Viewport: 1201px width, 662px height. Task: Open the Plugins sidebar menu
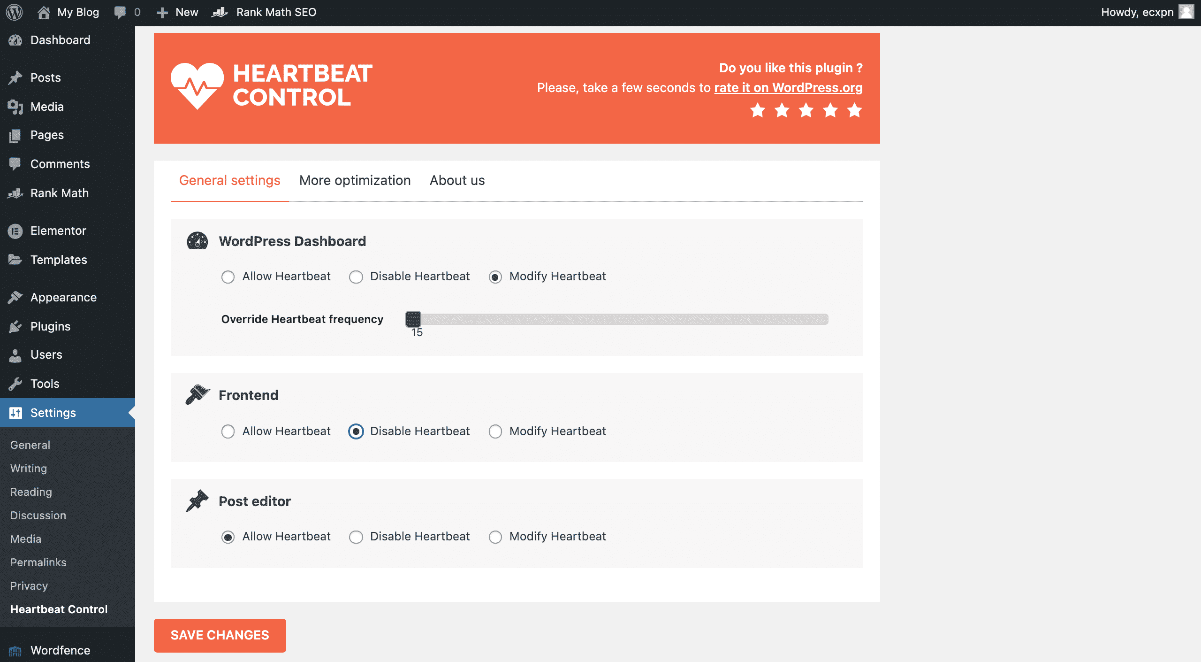[50, 326]
